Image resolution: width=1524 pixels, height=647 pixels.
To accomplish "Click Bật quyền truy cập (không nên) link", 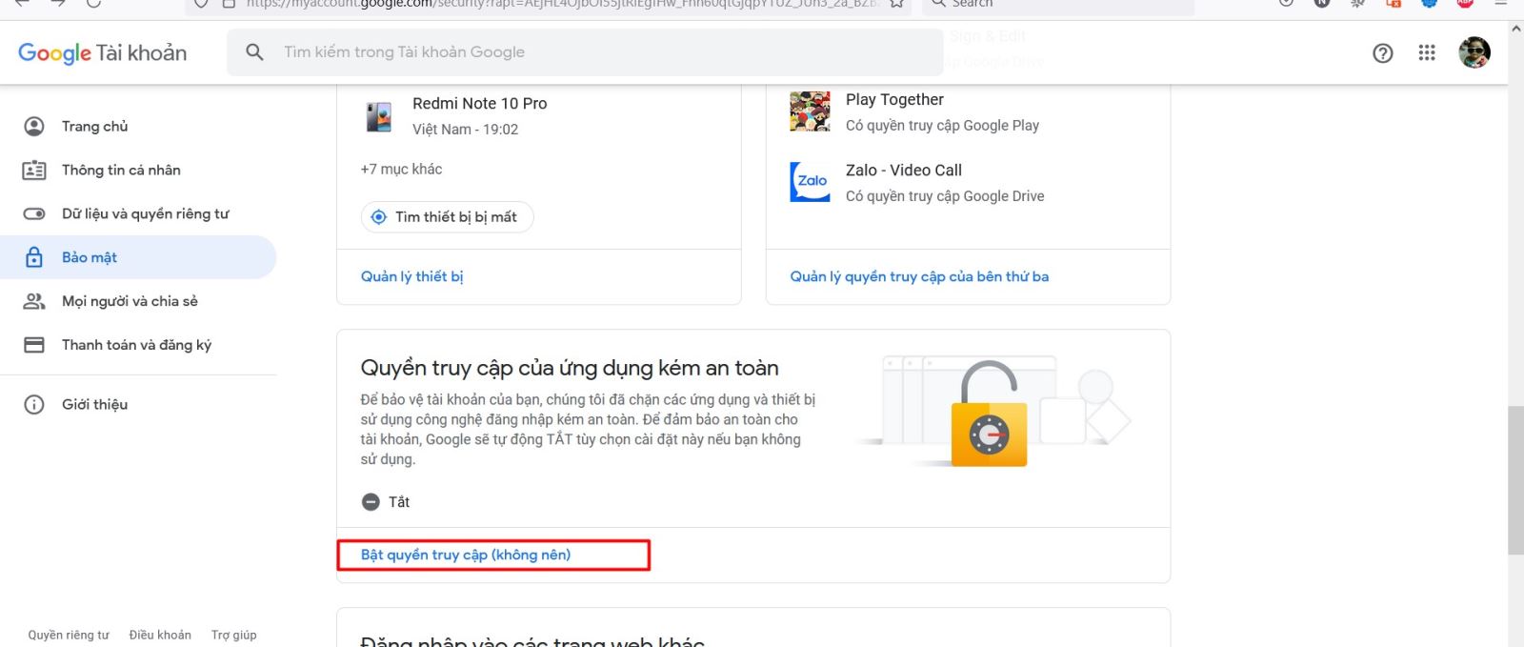I will point(465,555).
